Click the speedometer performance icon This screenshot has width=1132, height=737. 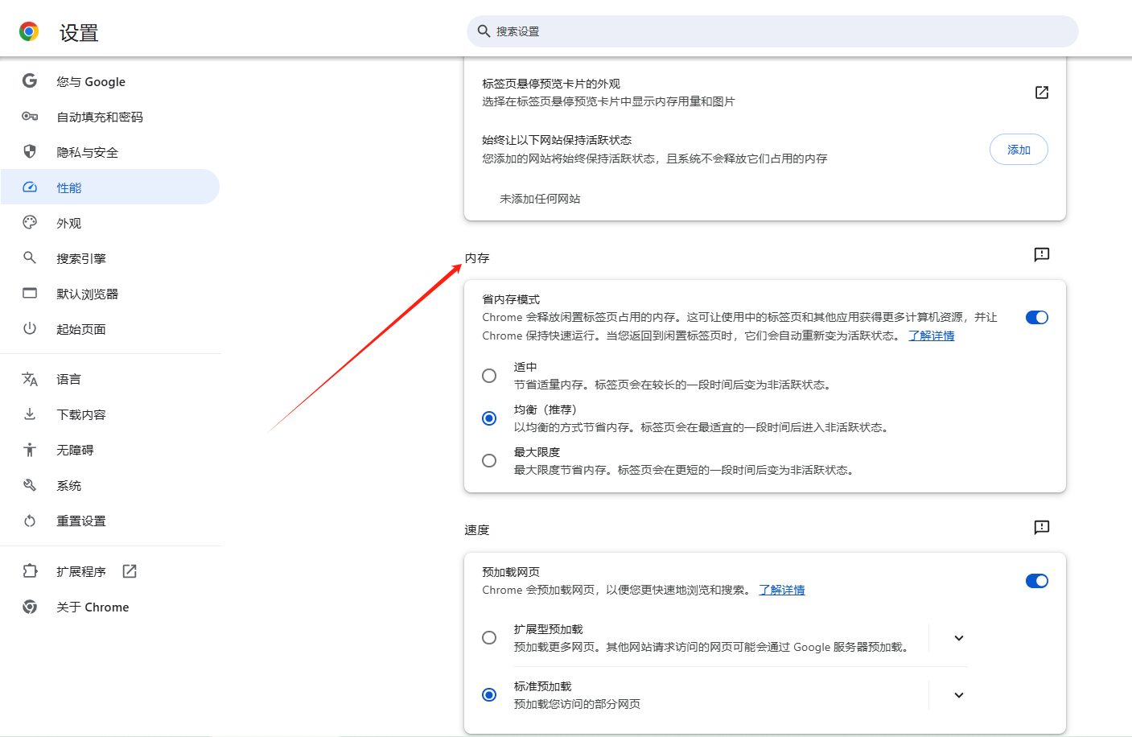(30, 187)
